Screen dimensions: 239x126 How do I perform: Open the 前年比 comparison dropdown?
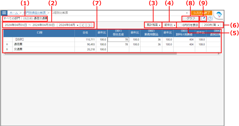(x=170, y=25)
